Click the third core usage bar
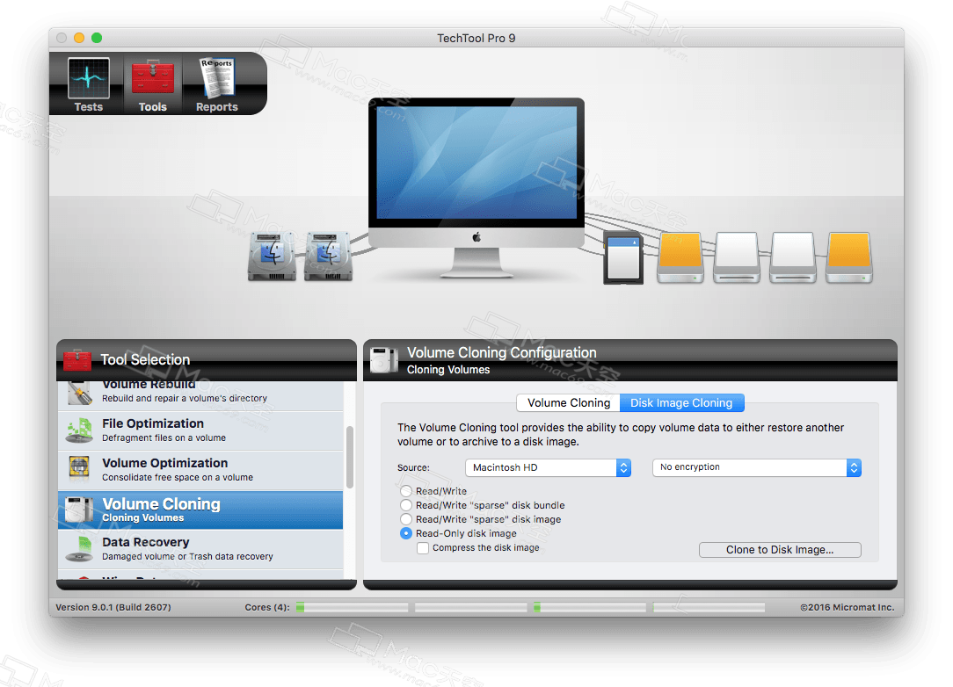This screenshot has height=687, width=953. point(590,607)
